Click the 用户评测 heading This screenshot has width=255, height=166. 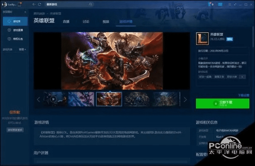pyautogui.click(x=41, y=153)
